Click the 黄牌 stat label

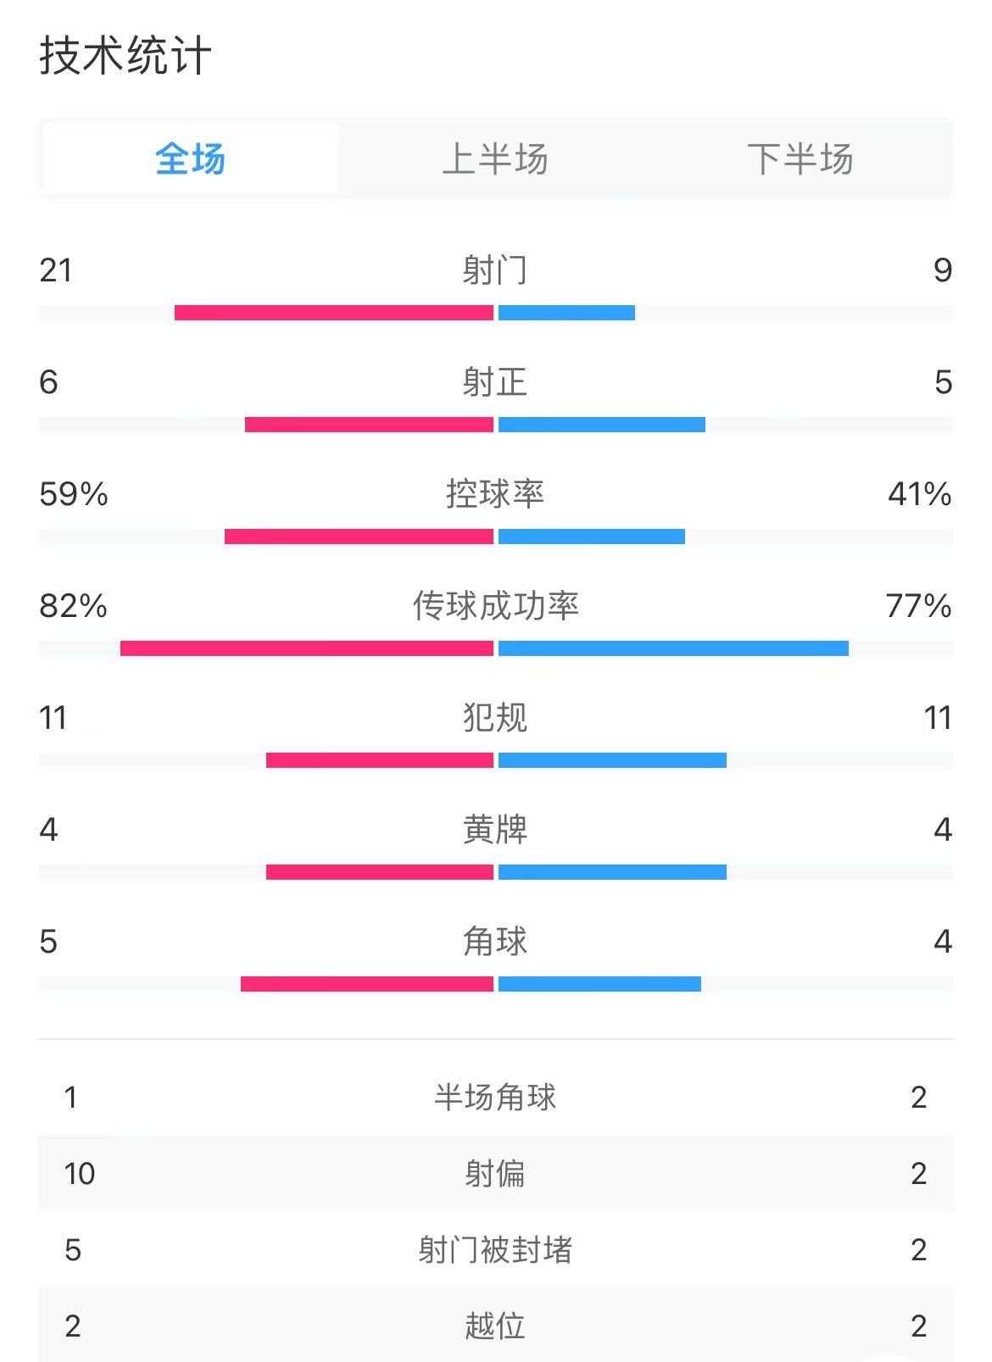495,830
